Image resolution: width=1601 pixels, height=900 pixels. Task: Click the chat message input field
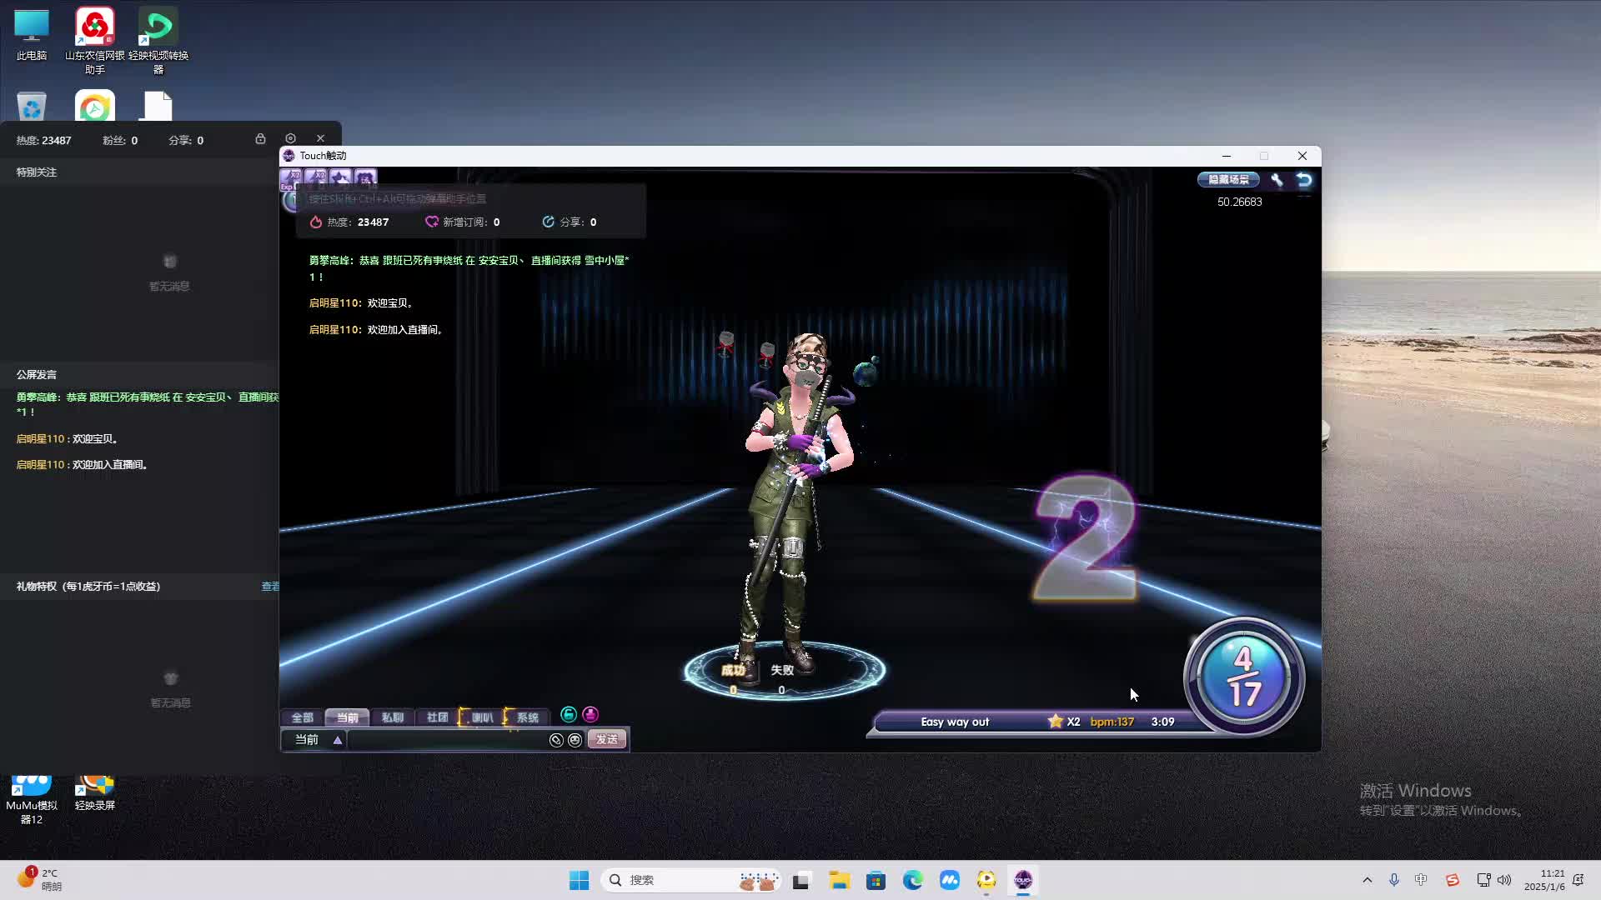click(x=446, y=740)
